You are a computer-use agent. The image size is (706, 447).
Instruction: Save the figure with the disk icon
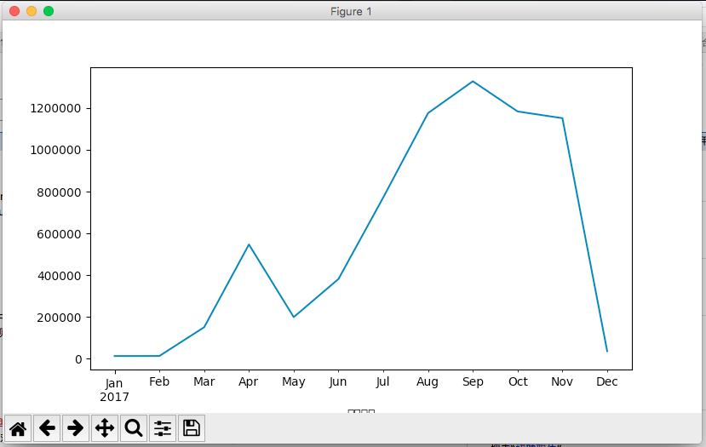tap(192, 428)
